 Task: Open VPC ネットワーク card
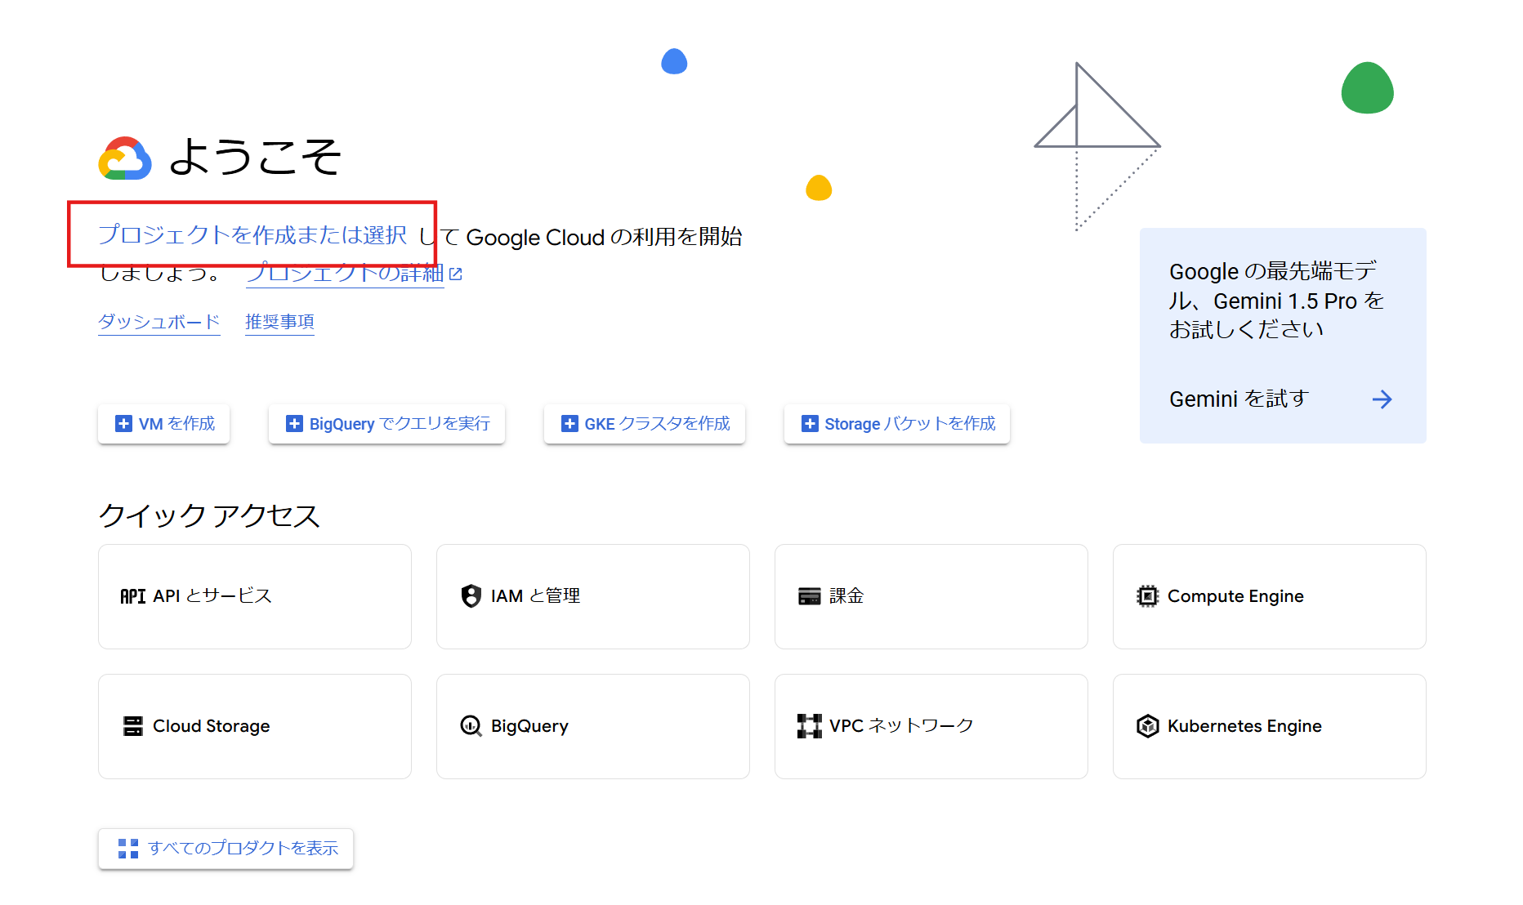(x=931, y=727)
